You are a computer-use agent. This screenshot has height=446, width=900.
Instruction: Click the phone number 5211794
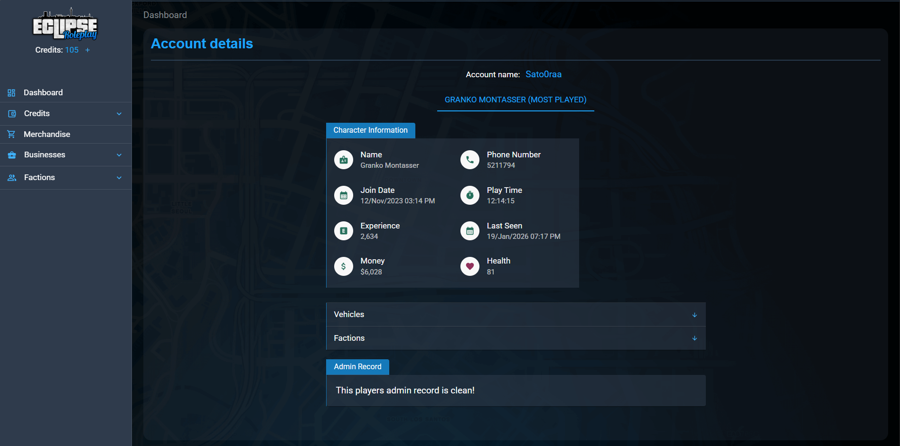[x=501, y=165]
